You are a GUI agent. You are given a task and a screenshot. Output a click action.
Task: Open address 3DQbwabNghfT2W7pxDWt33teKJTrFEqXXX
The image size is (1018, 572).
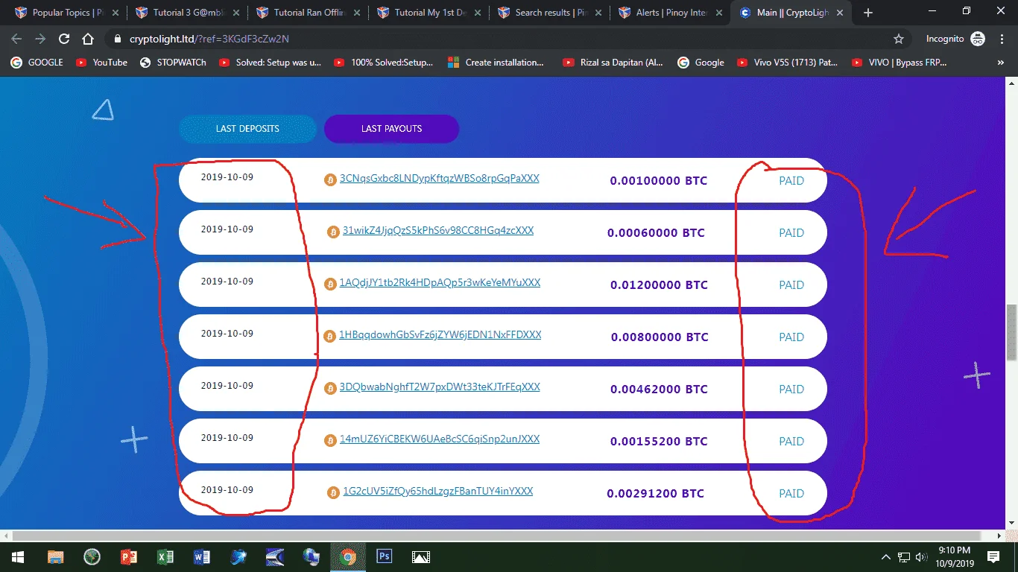click(440, 387)
